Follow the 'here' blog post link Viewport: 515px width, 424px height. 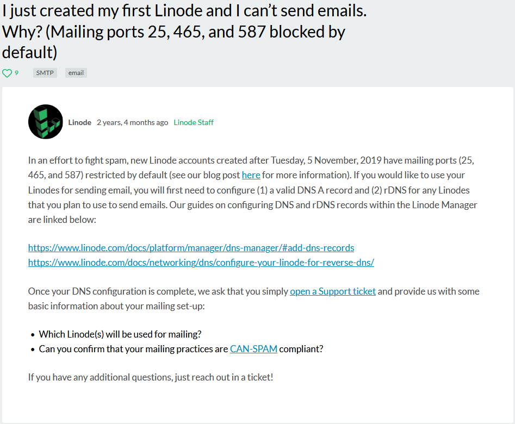(251, 175)
